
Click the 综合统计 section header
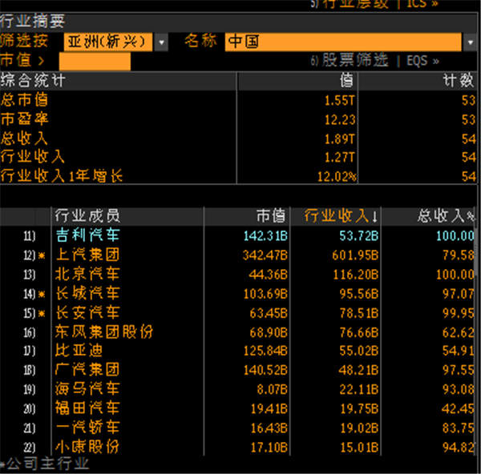pyautogui.click(x=118, y=81)
